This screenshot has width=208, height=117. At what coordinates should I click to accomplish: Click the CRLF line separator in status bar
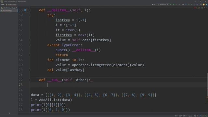[x=180, y=116]
